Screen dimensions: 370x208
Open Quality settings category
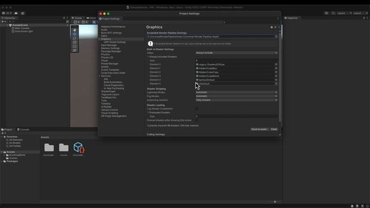tap(105, 67)
